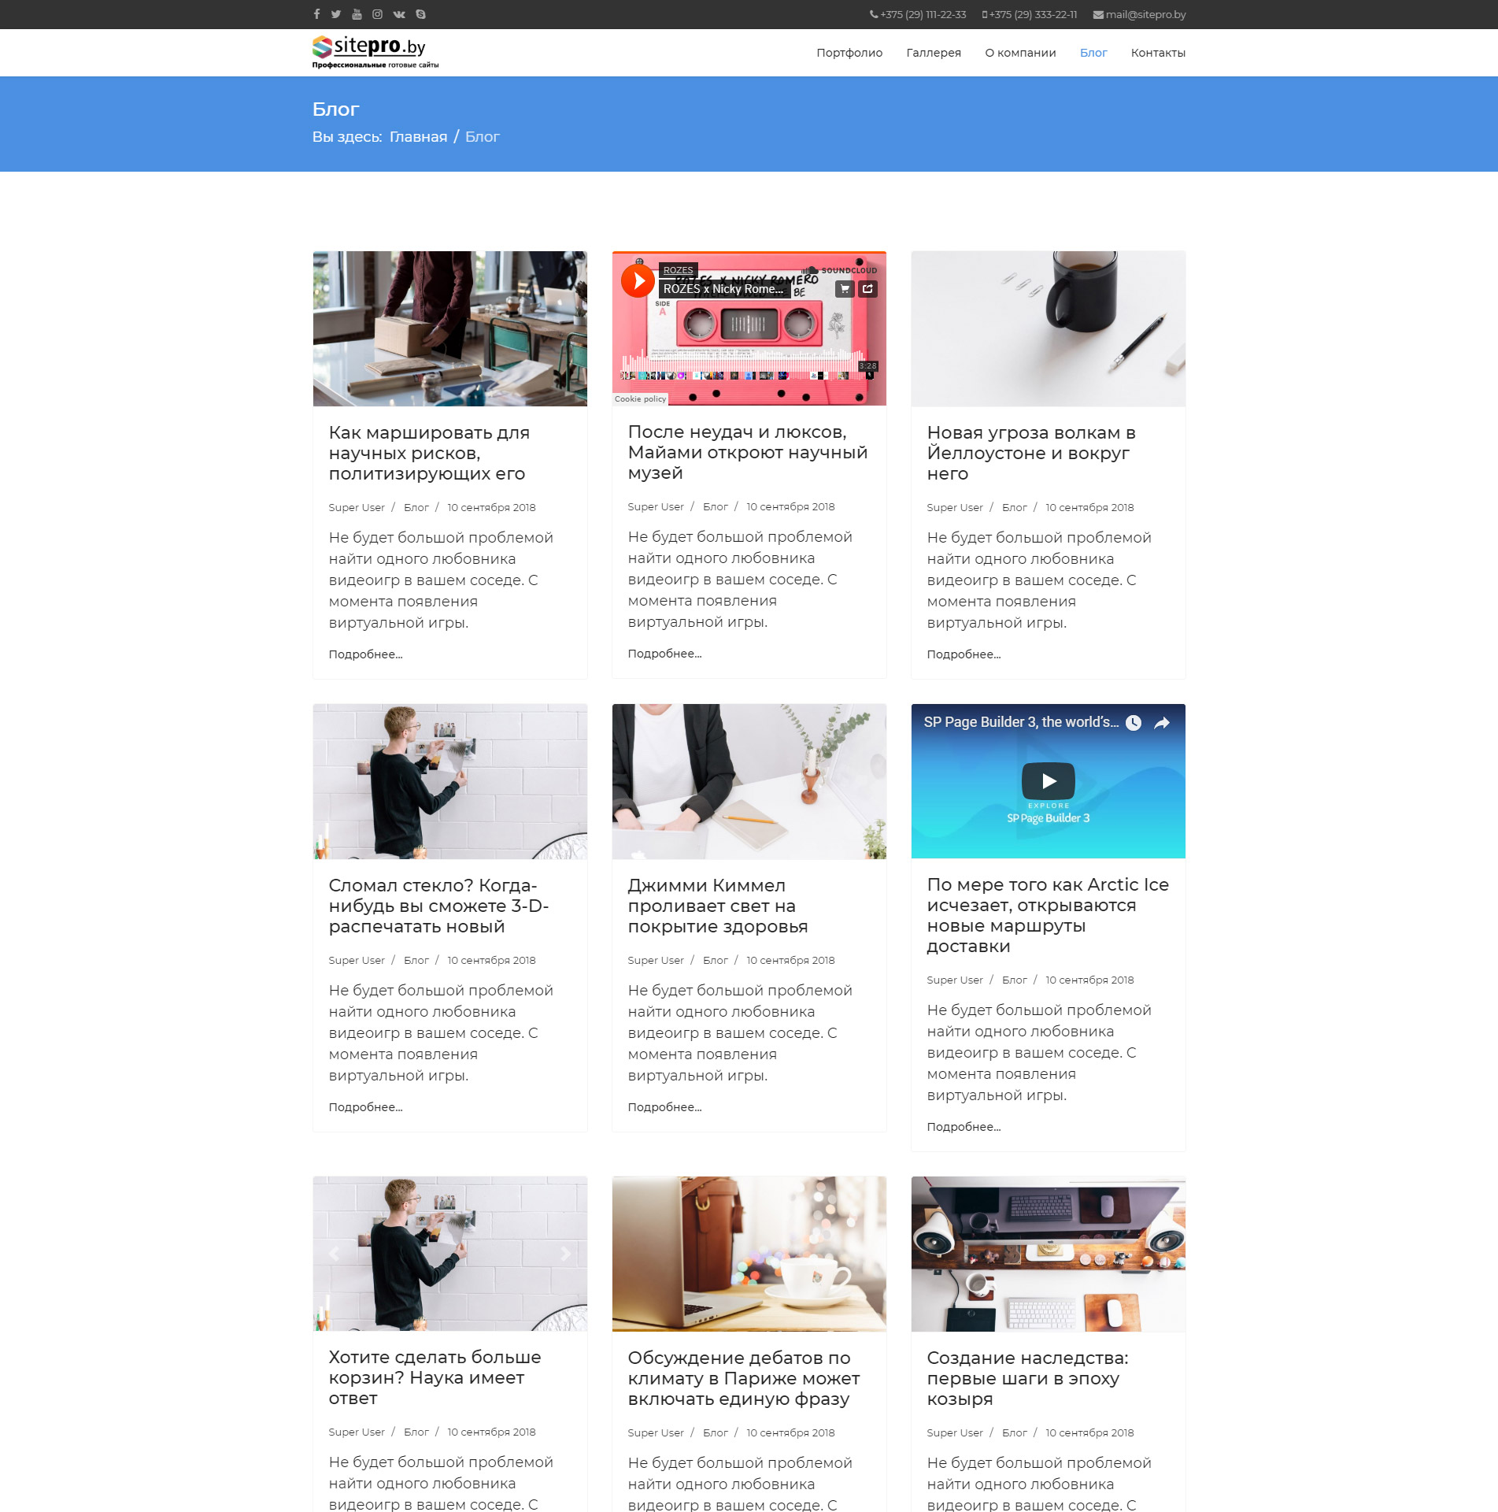
Task: Open the Контакты menu item
Action: click(x=1158, y=53)
